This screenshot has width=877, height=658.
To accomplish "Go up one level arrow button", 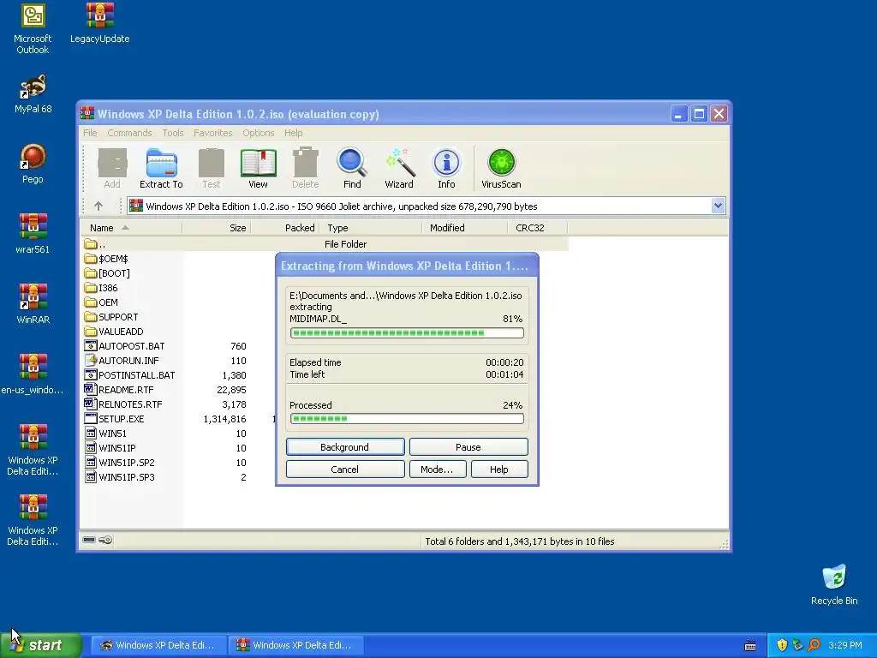I will [98, 206].
